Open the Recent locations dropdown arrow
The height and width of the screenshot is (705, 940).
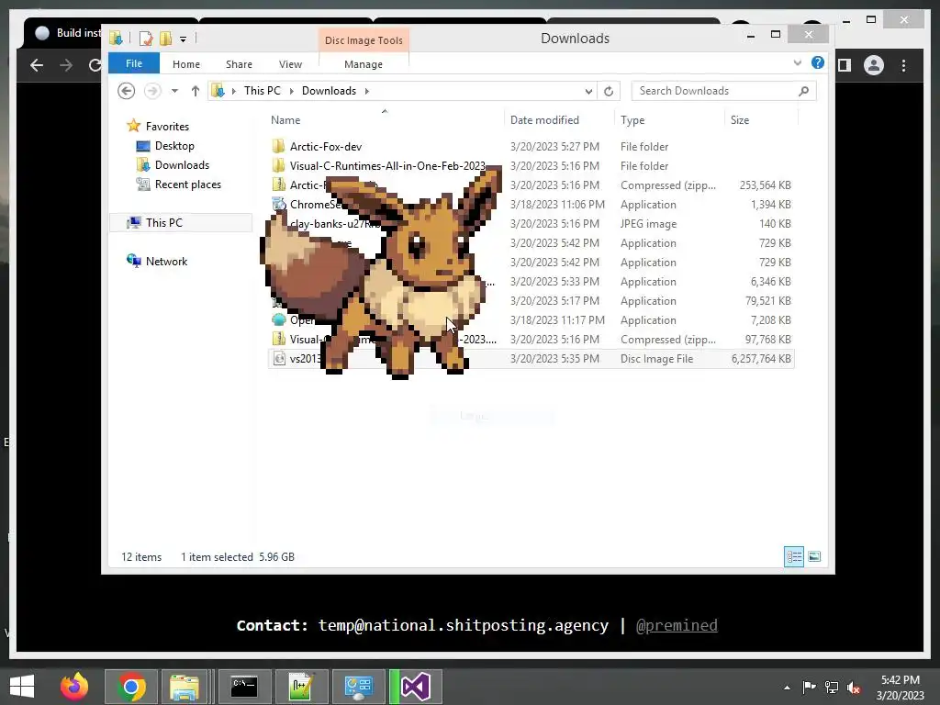pos(174,91)
